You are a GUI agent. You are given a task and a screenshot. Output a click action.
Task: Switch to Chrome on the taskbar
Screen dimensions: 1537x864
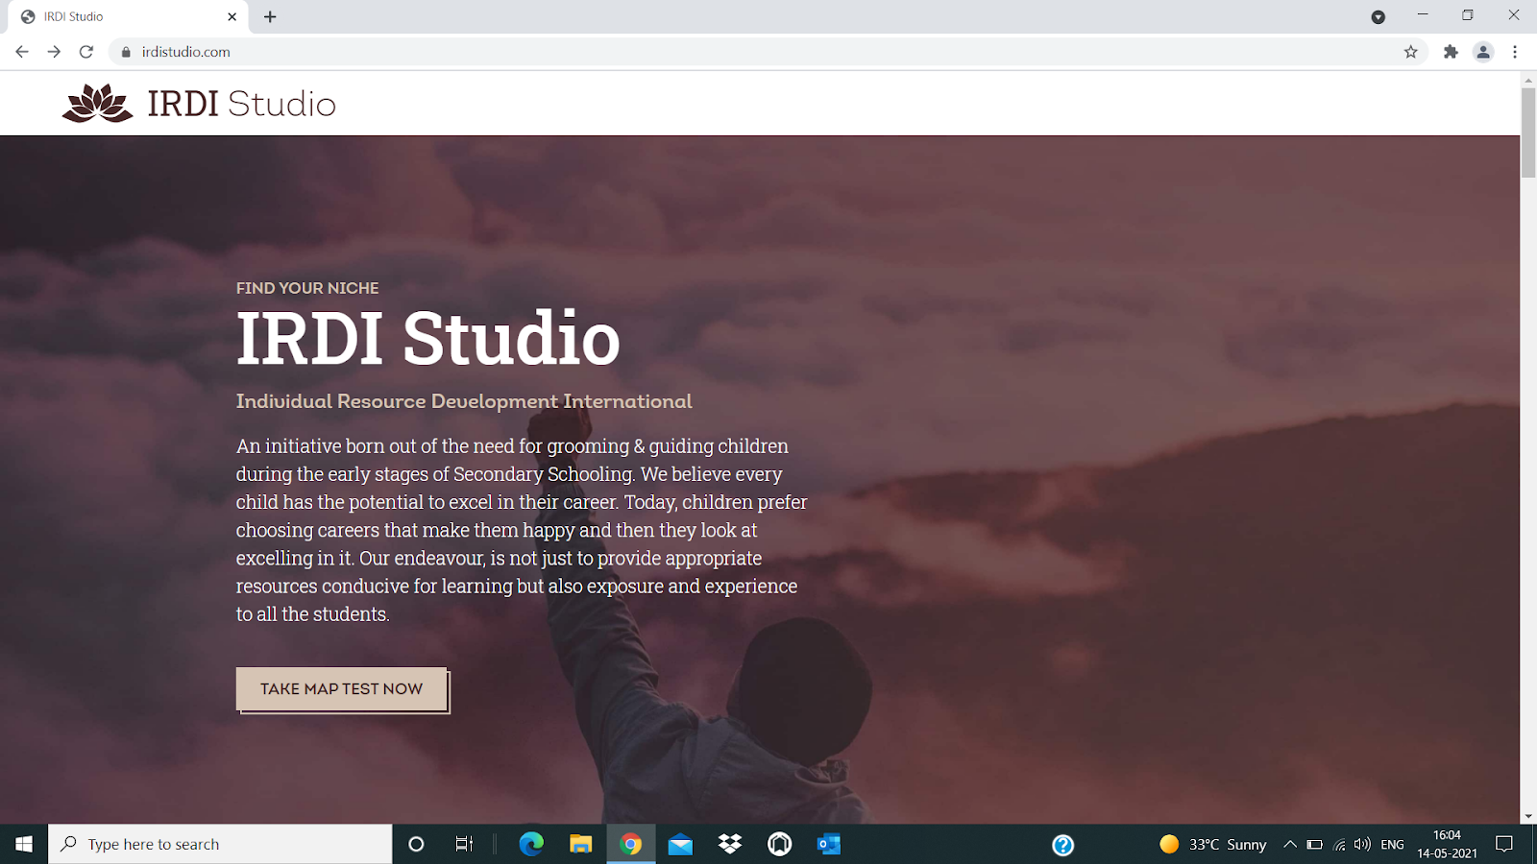coord(631,844)
